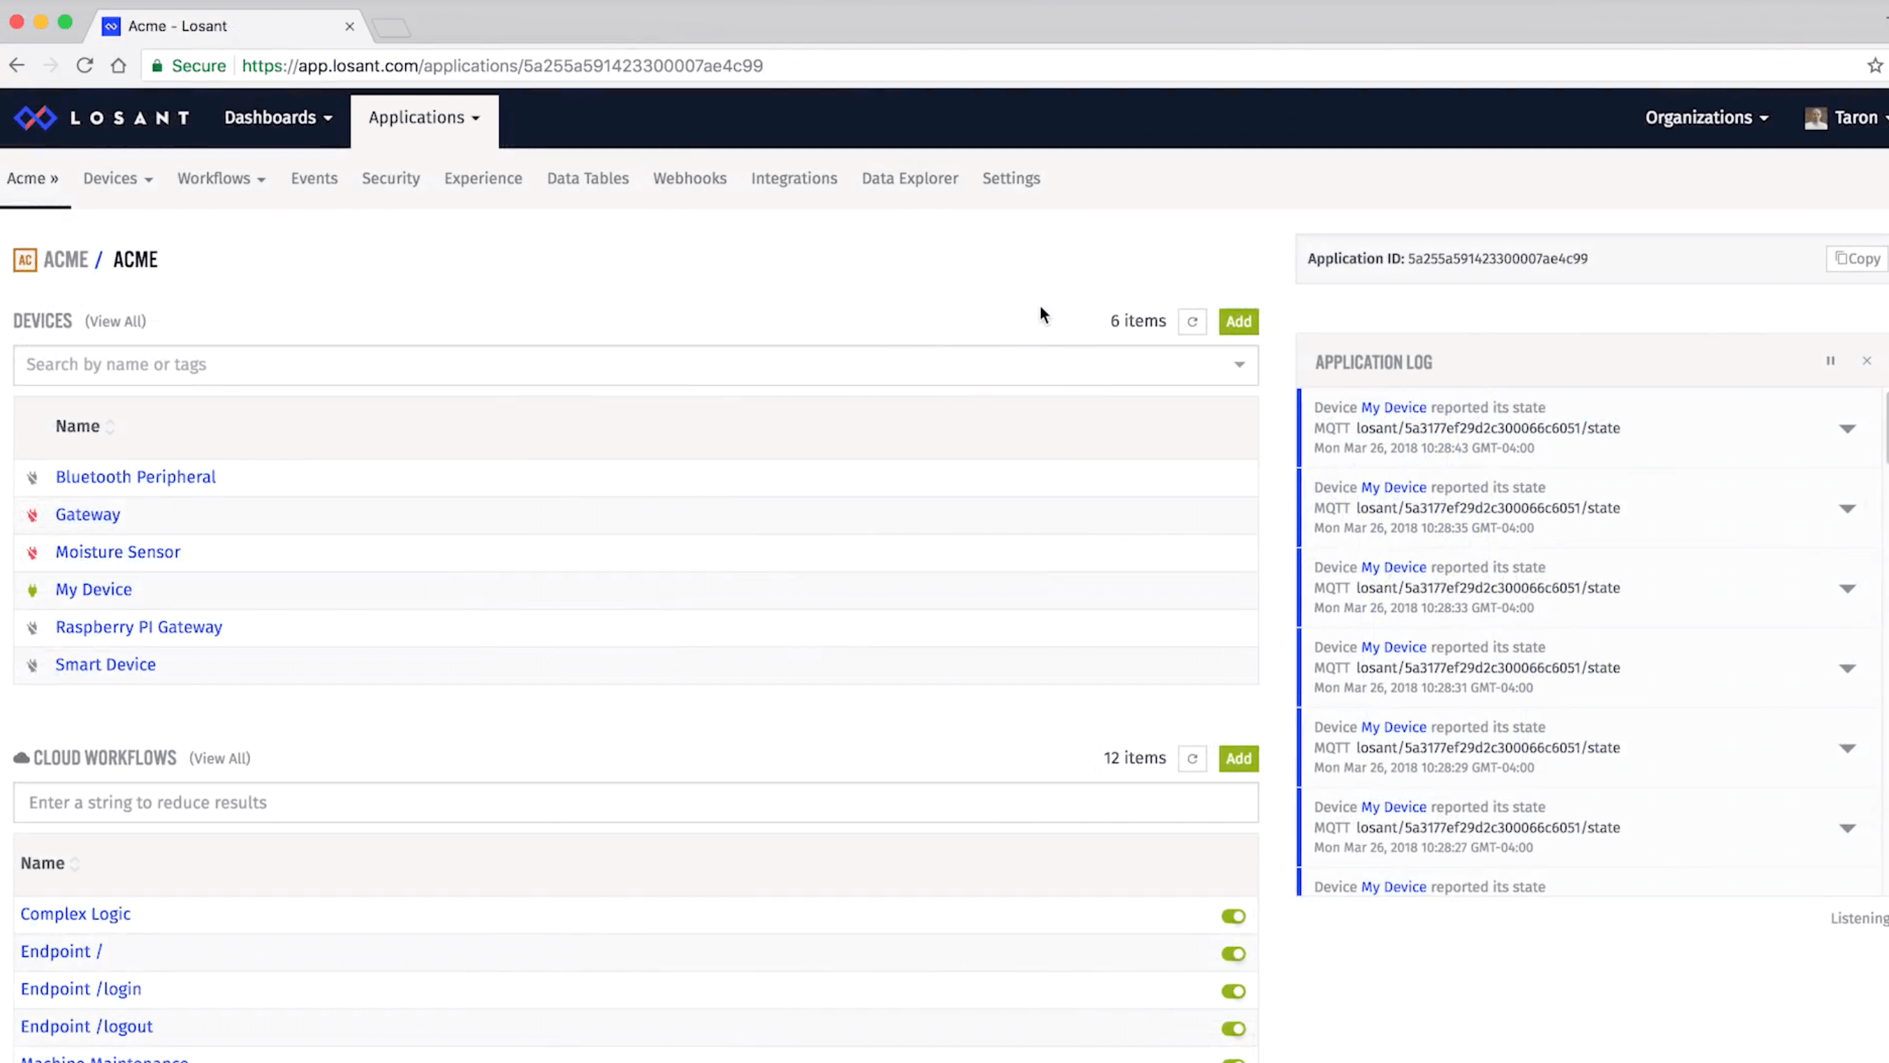Click the Gateway device disconnected status icon
Image resolution: width=1889 pixels, height=1063 pixels.
click(32, 515)
